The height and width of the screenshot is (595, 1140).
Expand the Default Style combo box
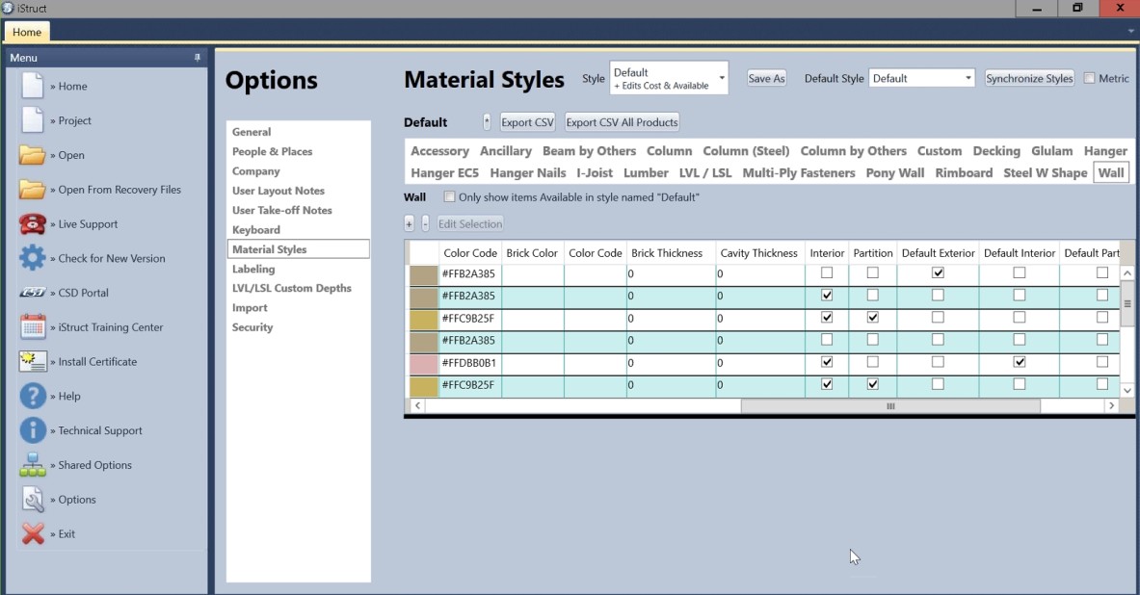[921, 79]
